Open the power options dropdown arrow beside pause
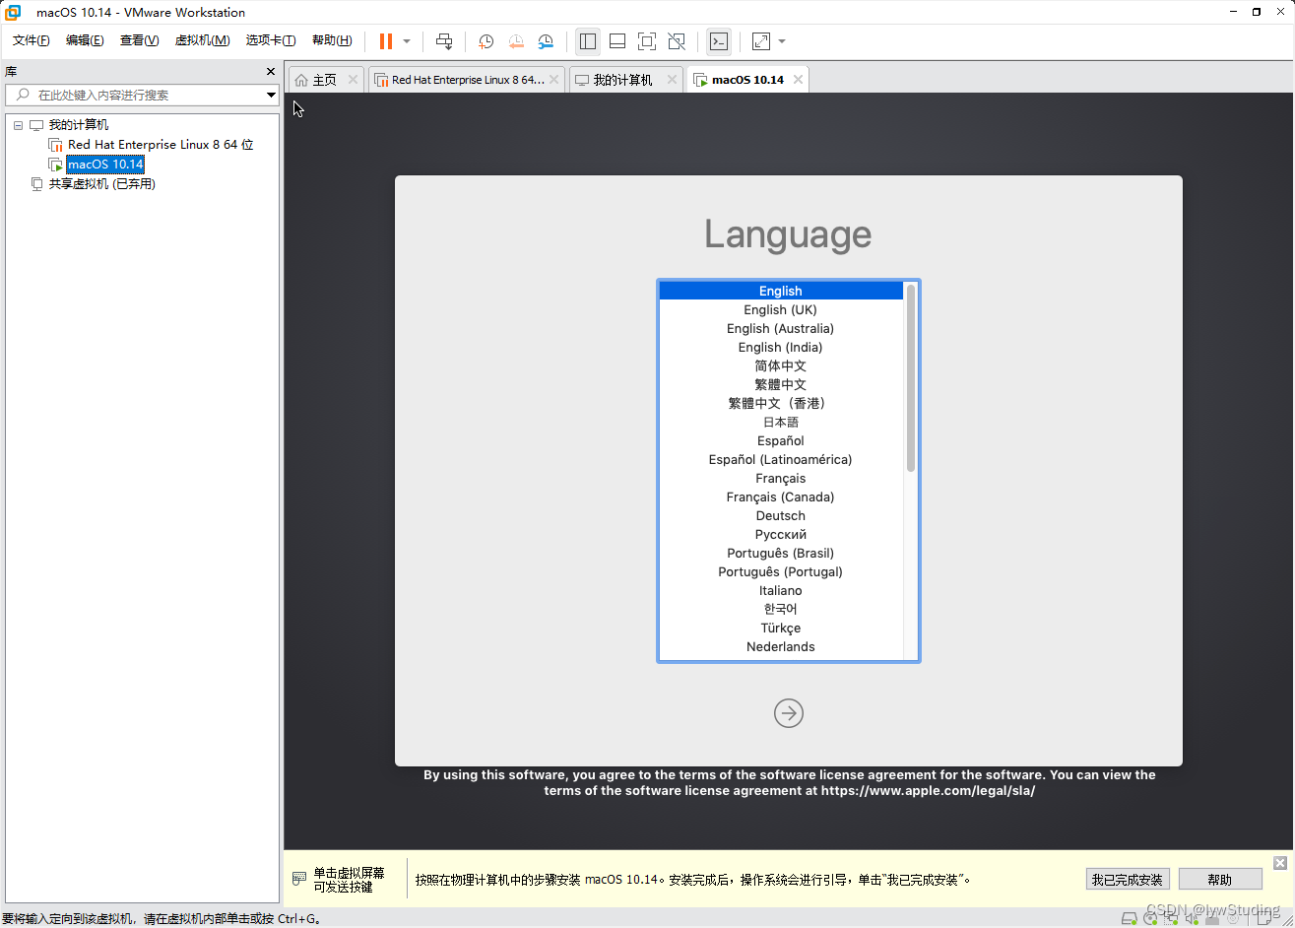 pos(407,41)
